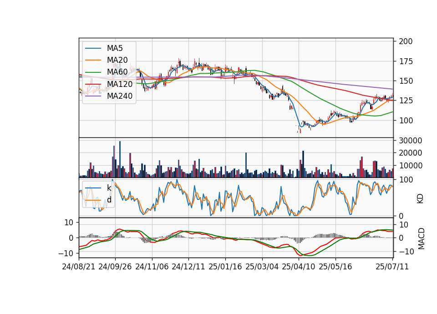Viewport: 437px width, 314px height.
Task: Click the MA240 legend label
Action: 120,96
